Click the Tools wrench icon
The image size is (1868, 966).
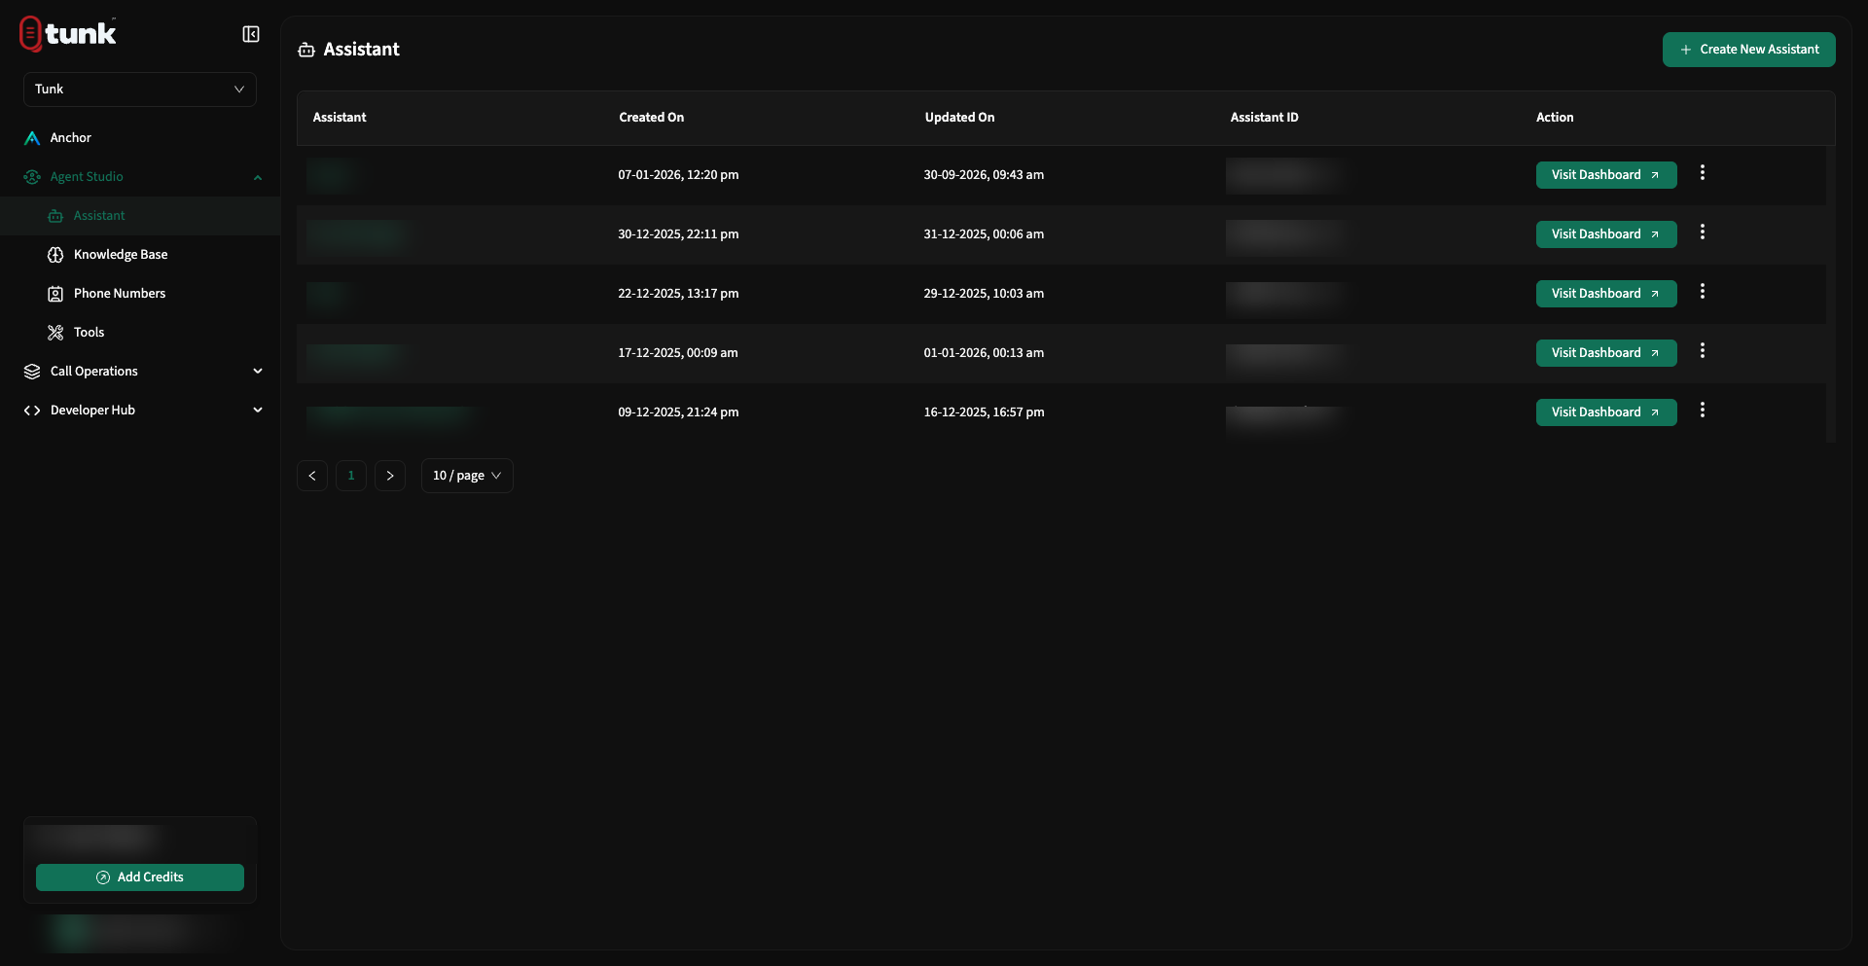click(x=55, y=333)
